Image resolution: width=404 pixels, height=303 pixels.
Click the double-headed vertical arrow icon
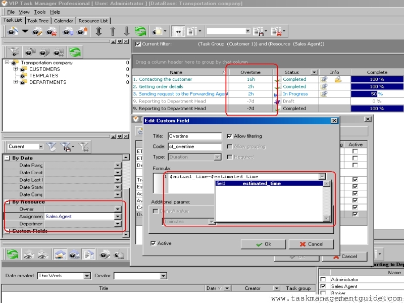click(98, 31)
